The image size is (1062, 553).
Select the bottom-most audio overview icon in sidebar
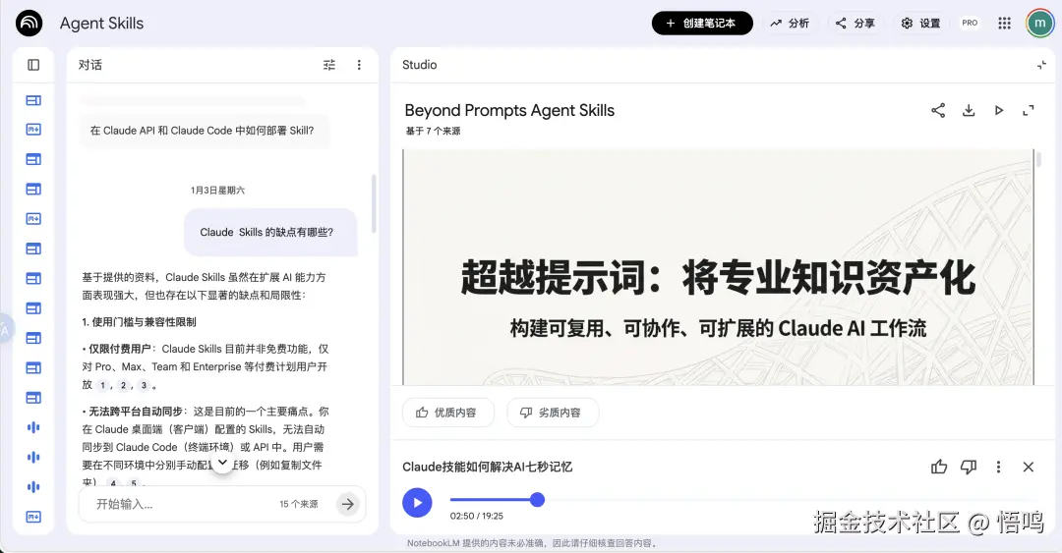33,486
